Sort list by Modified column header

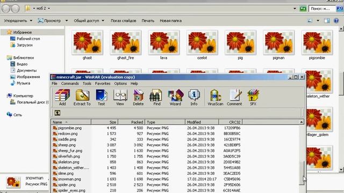click(x=202, y=122)
